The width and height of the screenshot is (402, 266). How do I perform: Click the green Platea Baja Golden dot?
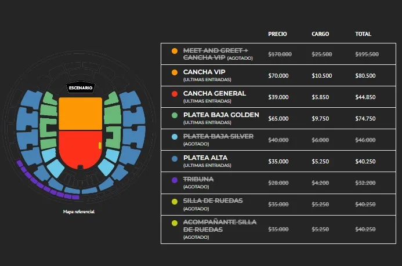(x=175, y=115)
